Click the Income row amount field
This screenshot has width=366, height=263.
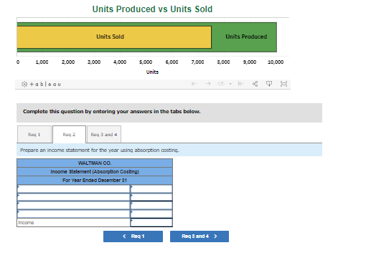(151, 223)
